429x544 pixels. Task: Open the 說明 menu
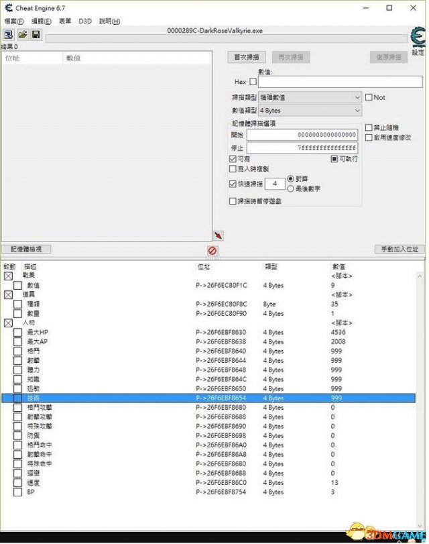[x=109, y=21]
